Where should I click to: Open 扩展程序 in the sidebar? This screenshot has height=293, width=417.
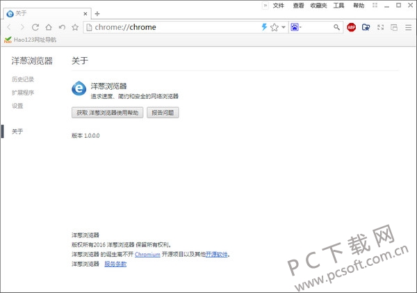[23, 93]
